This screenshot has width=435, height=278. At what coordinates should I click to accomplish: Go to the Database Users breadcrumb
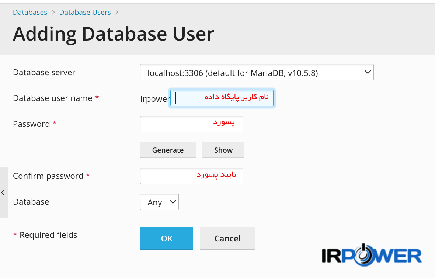(x=85, y=12)
